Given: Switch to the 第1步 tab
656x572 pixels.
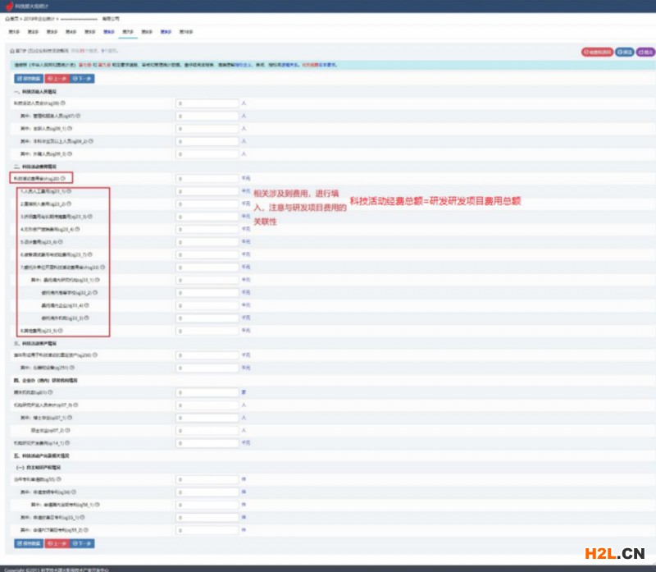Looking at the screenshot, I should coord(13,31).
